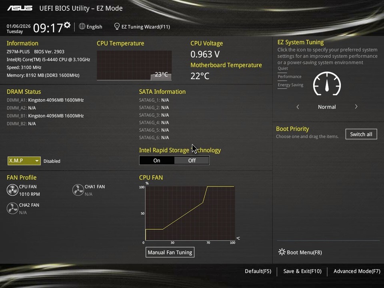This screenshot has width=384, height=288.
Task: Click the 1010 RPM value
Action: click(29, 194)
